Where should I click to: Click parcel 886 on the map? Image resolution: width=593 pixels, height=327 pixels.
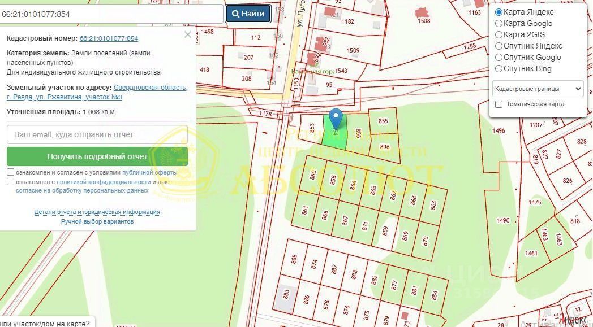(306, 299)
